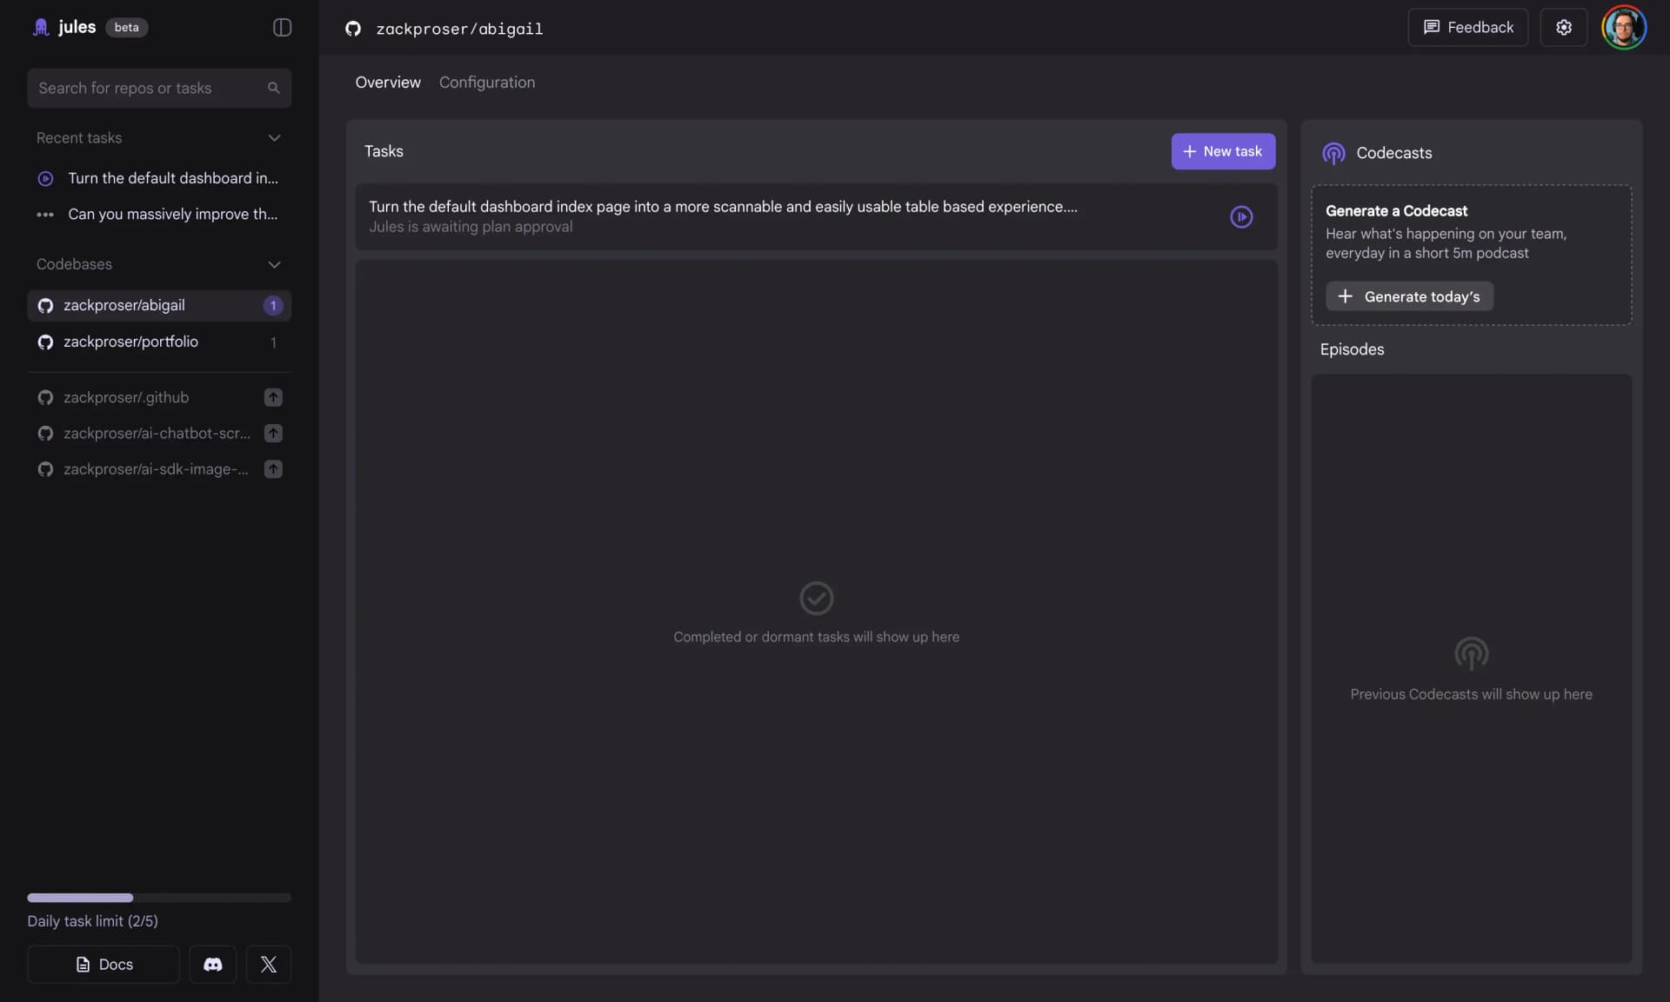Create a New task

pos(1222,151)
